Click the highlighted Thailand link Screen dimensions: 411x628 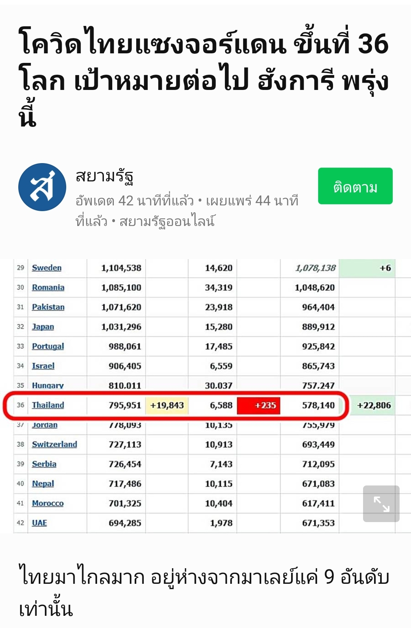(48, 405)
